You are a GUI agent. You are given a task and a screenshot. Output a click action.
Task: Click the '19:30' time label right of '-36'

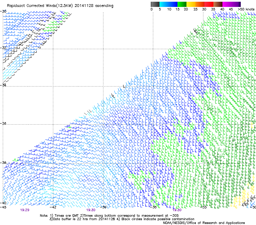pos(177,210)
